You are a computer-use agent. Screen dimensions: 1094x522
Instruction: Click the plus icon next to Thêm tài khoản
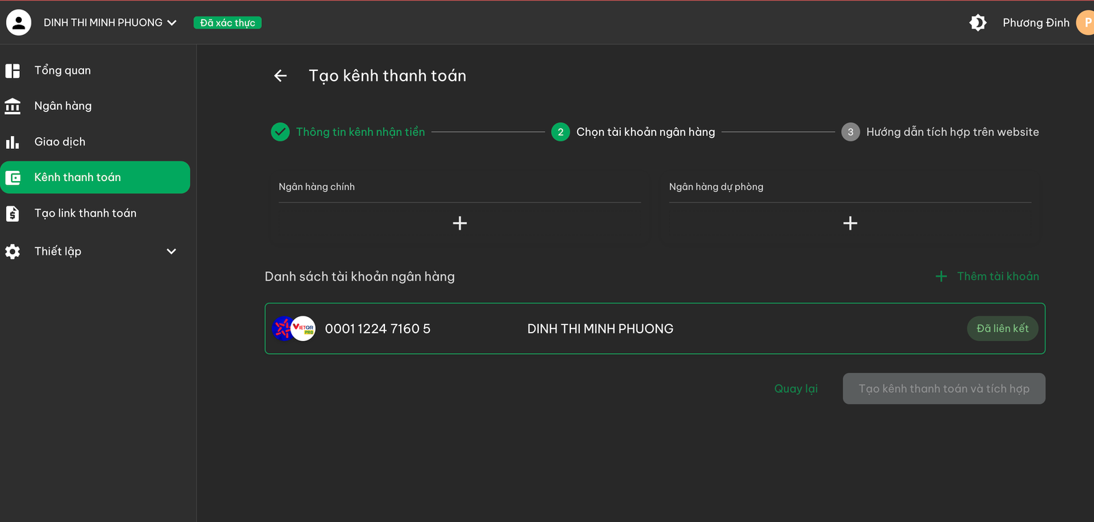point(942,276)
